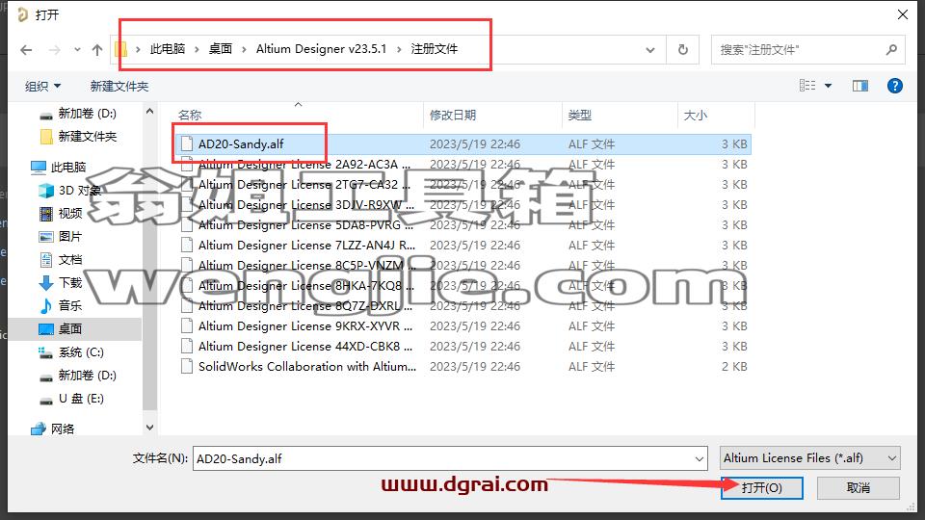
Task: Click file icon of 9KRX-XYVR license
Action: [187, 326]
